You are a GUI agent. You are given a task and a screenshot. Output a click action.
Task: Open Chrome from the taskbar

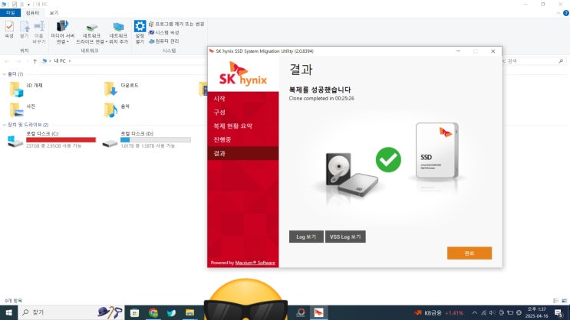tap(153, 313)
